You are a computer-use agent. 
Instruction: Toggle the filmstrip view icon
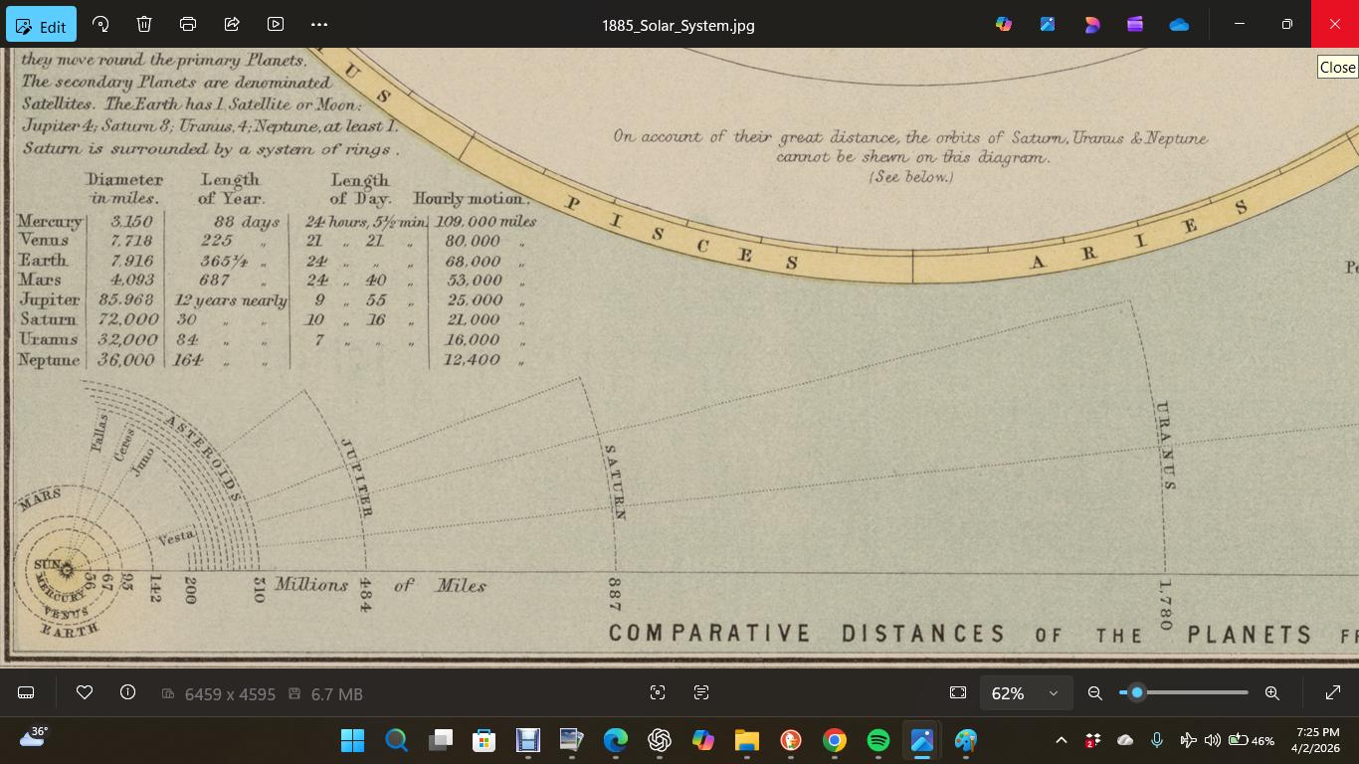[27, 692]
